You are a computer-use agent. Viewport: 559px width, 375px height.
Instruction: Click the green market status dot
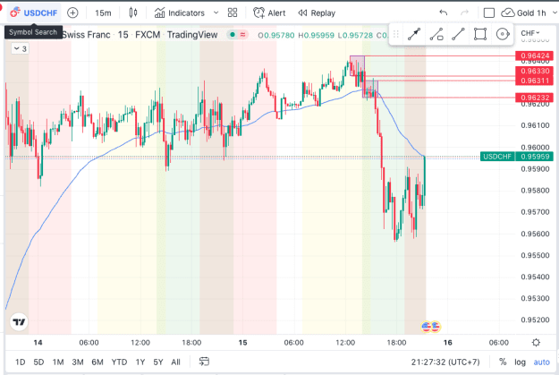click(233, 35)
